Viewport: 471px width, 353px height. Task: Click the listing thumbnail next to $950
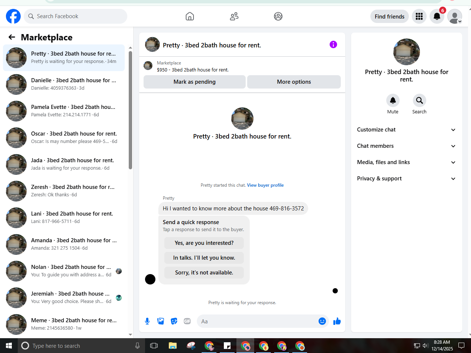(x=148, y=66)
